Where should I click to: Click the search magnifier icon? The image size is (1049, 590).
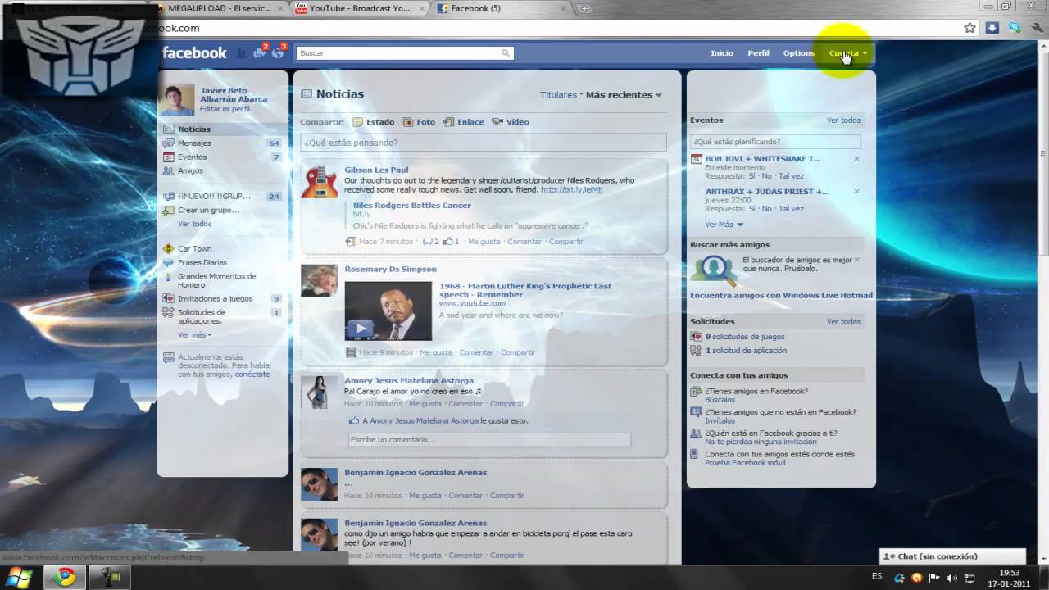click(506, 53)
